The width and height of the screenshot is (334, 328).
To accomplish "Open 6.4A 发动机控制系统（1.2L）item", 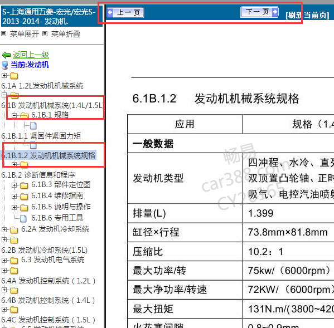I will (x=48, y=281).
